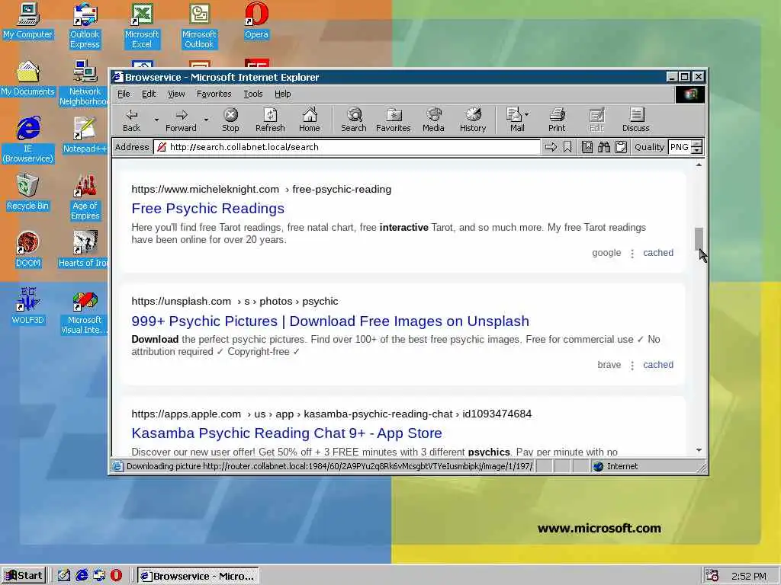This screenshot has width=781, height=585.
Task: Open the Media toolbar button
Action: tap(433, 120)
